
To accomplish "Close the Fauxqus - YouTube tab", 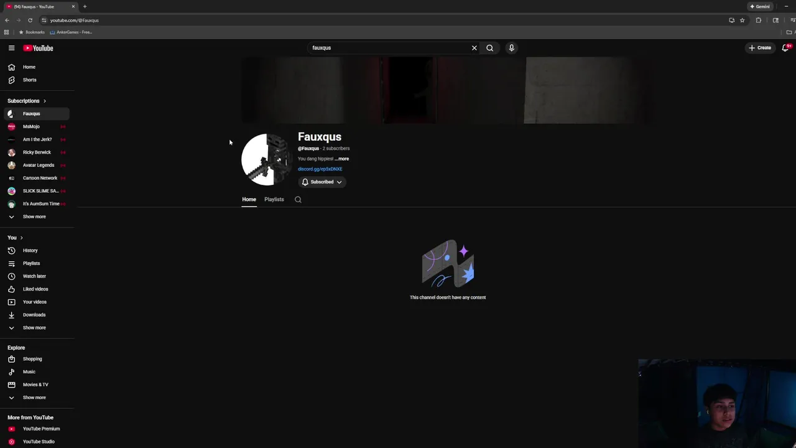I will tap(73, 6).
